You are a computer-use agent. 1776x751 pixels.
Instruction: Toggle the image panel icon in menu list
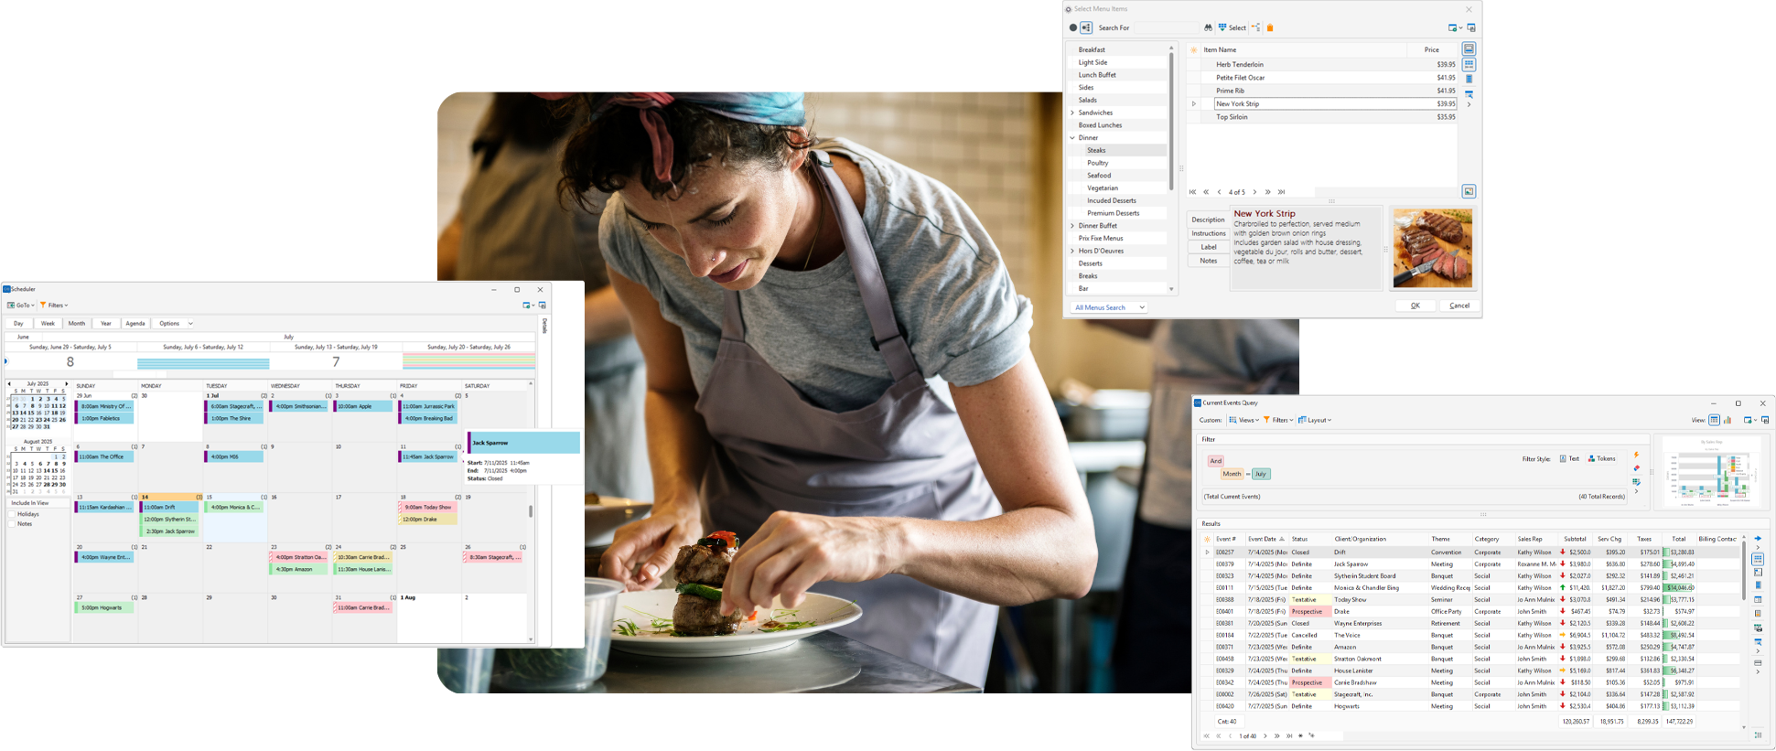click(1469, 191)
